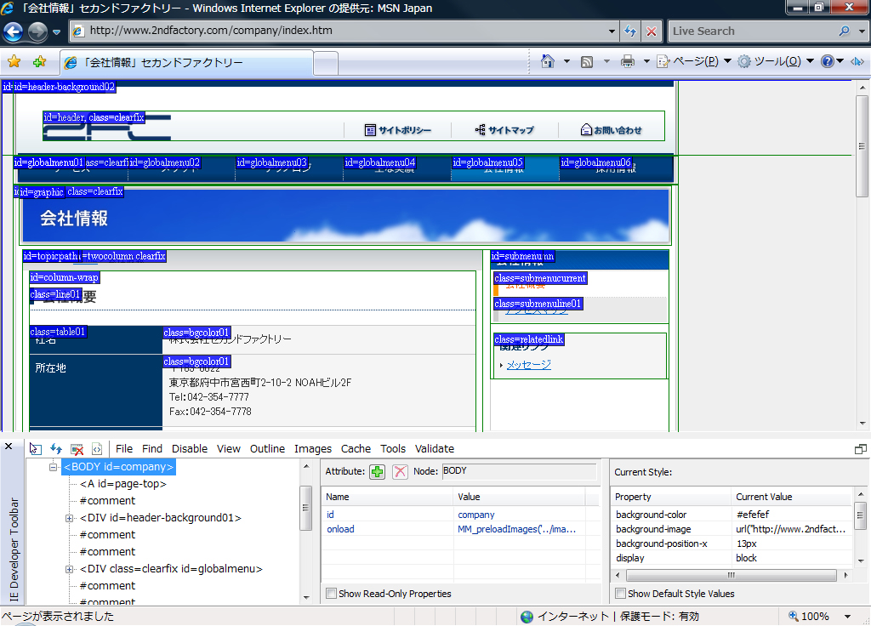Click the id attribute value company

coord(475,515)
